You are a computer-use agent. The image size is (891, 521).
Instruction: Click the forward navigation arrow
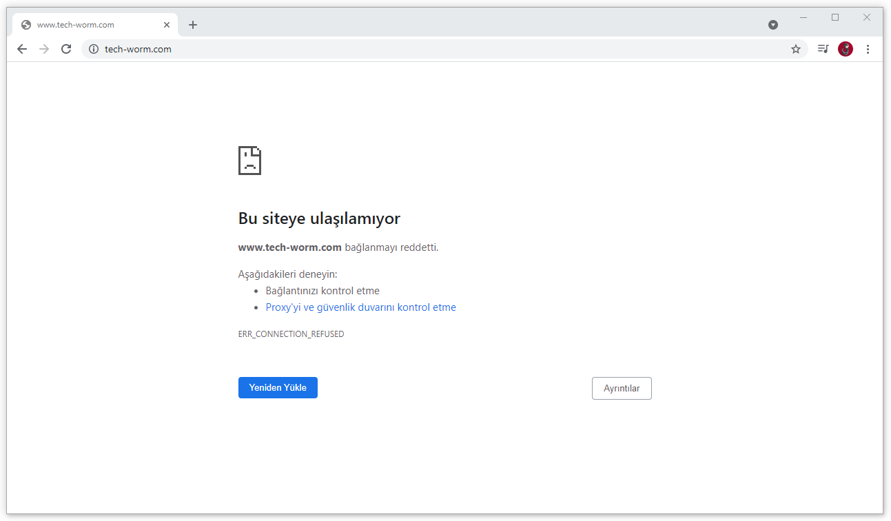coord(44,49)
